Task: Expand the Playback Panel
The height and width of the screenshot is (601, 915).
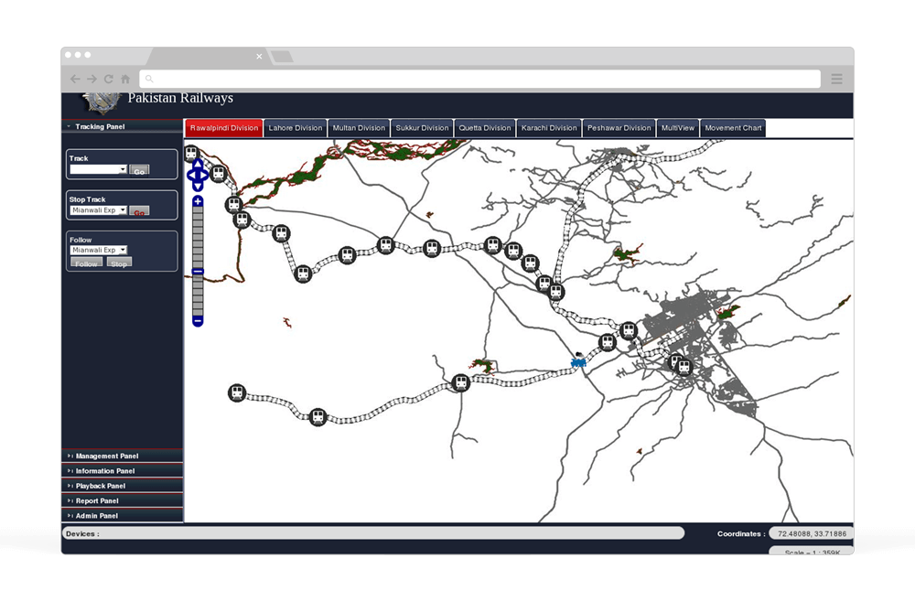Action: [122, 486]
